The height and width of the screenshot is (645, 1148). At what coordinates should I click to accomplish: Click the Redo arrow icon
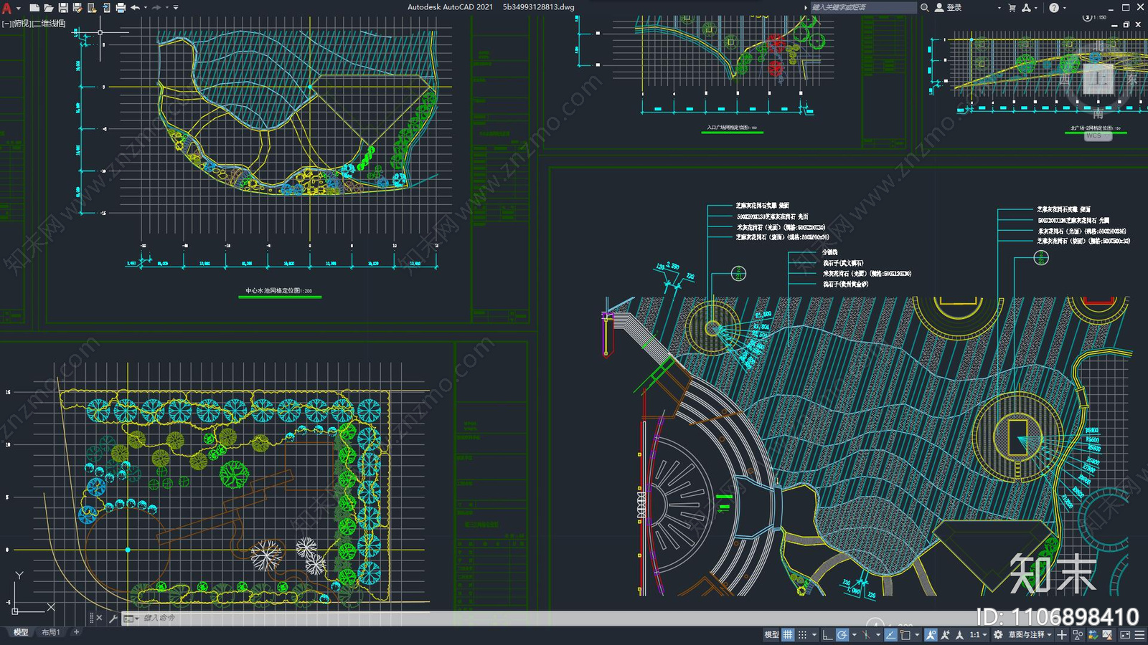156,8
